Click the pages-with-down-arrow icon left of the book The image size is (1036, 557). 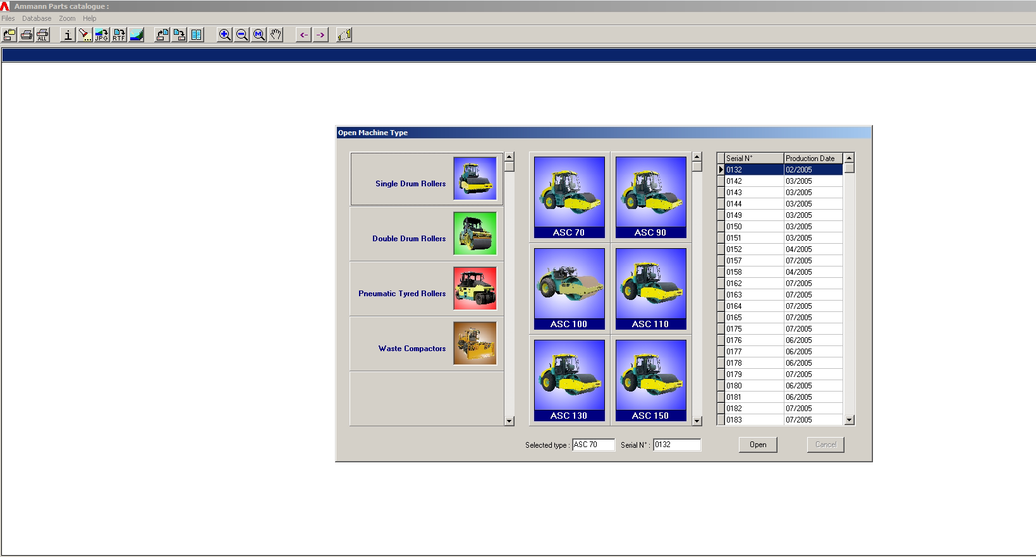point(180,35)
